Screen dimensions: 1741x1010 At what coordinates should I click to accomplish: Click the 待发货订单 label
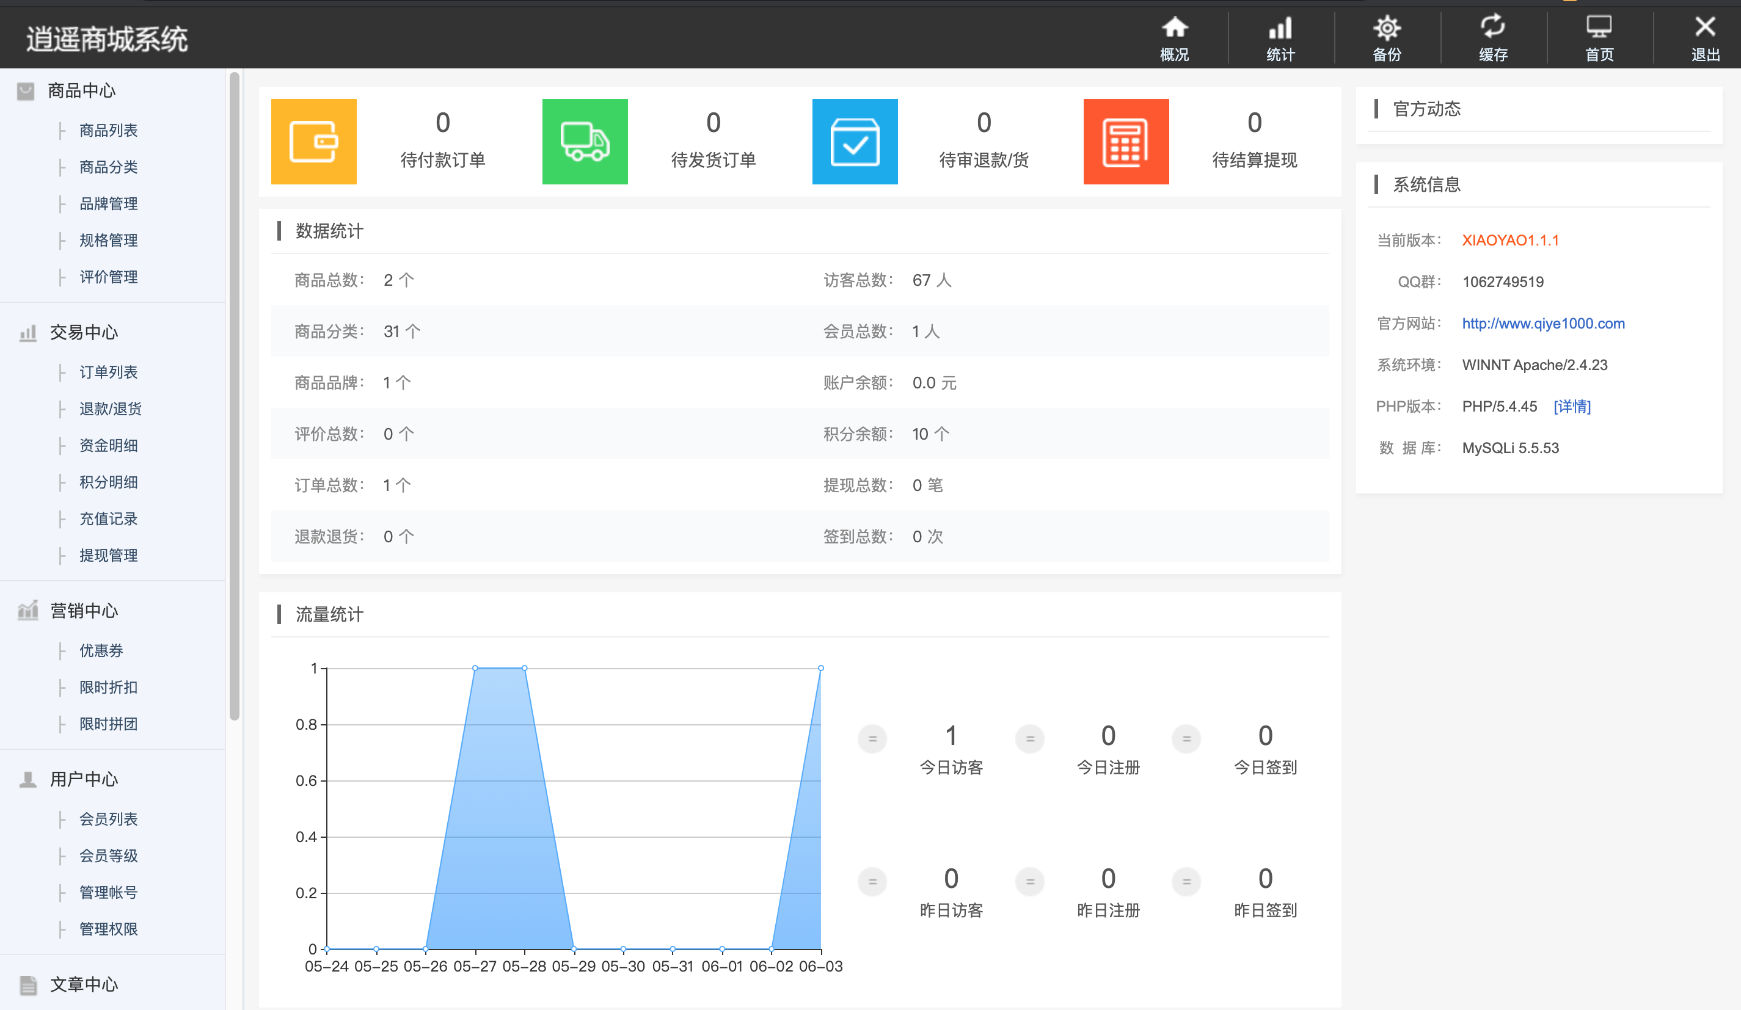(x=714, y=160)
